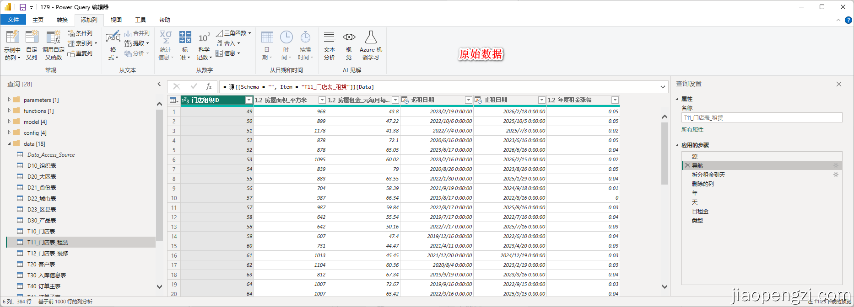Collapse the data [18] folder
Viewport: 854px width, 307px height.
click(x=9, y=143)
